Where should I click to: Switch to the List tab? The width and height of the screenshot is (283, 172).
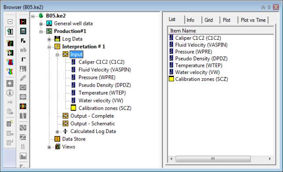(x=172, y=19)
